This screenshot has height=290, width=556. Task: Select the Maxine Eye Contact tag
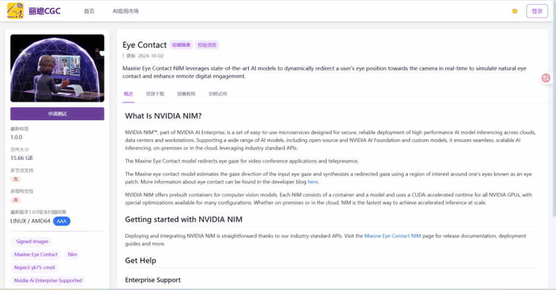click(x=36, y=255)
